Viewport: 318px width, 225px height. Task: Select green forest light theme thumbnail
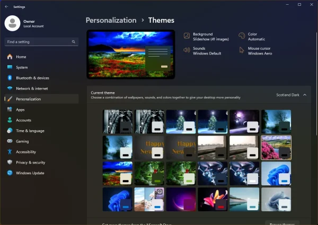click(181, 174)
